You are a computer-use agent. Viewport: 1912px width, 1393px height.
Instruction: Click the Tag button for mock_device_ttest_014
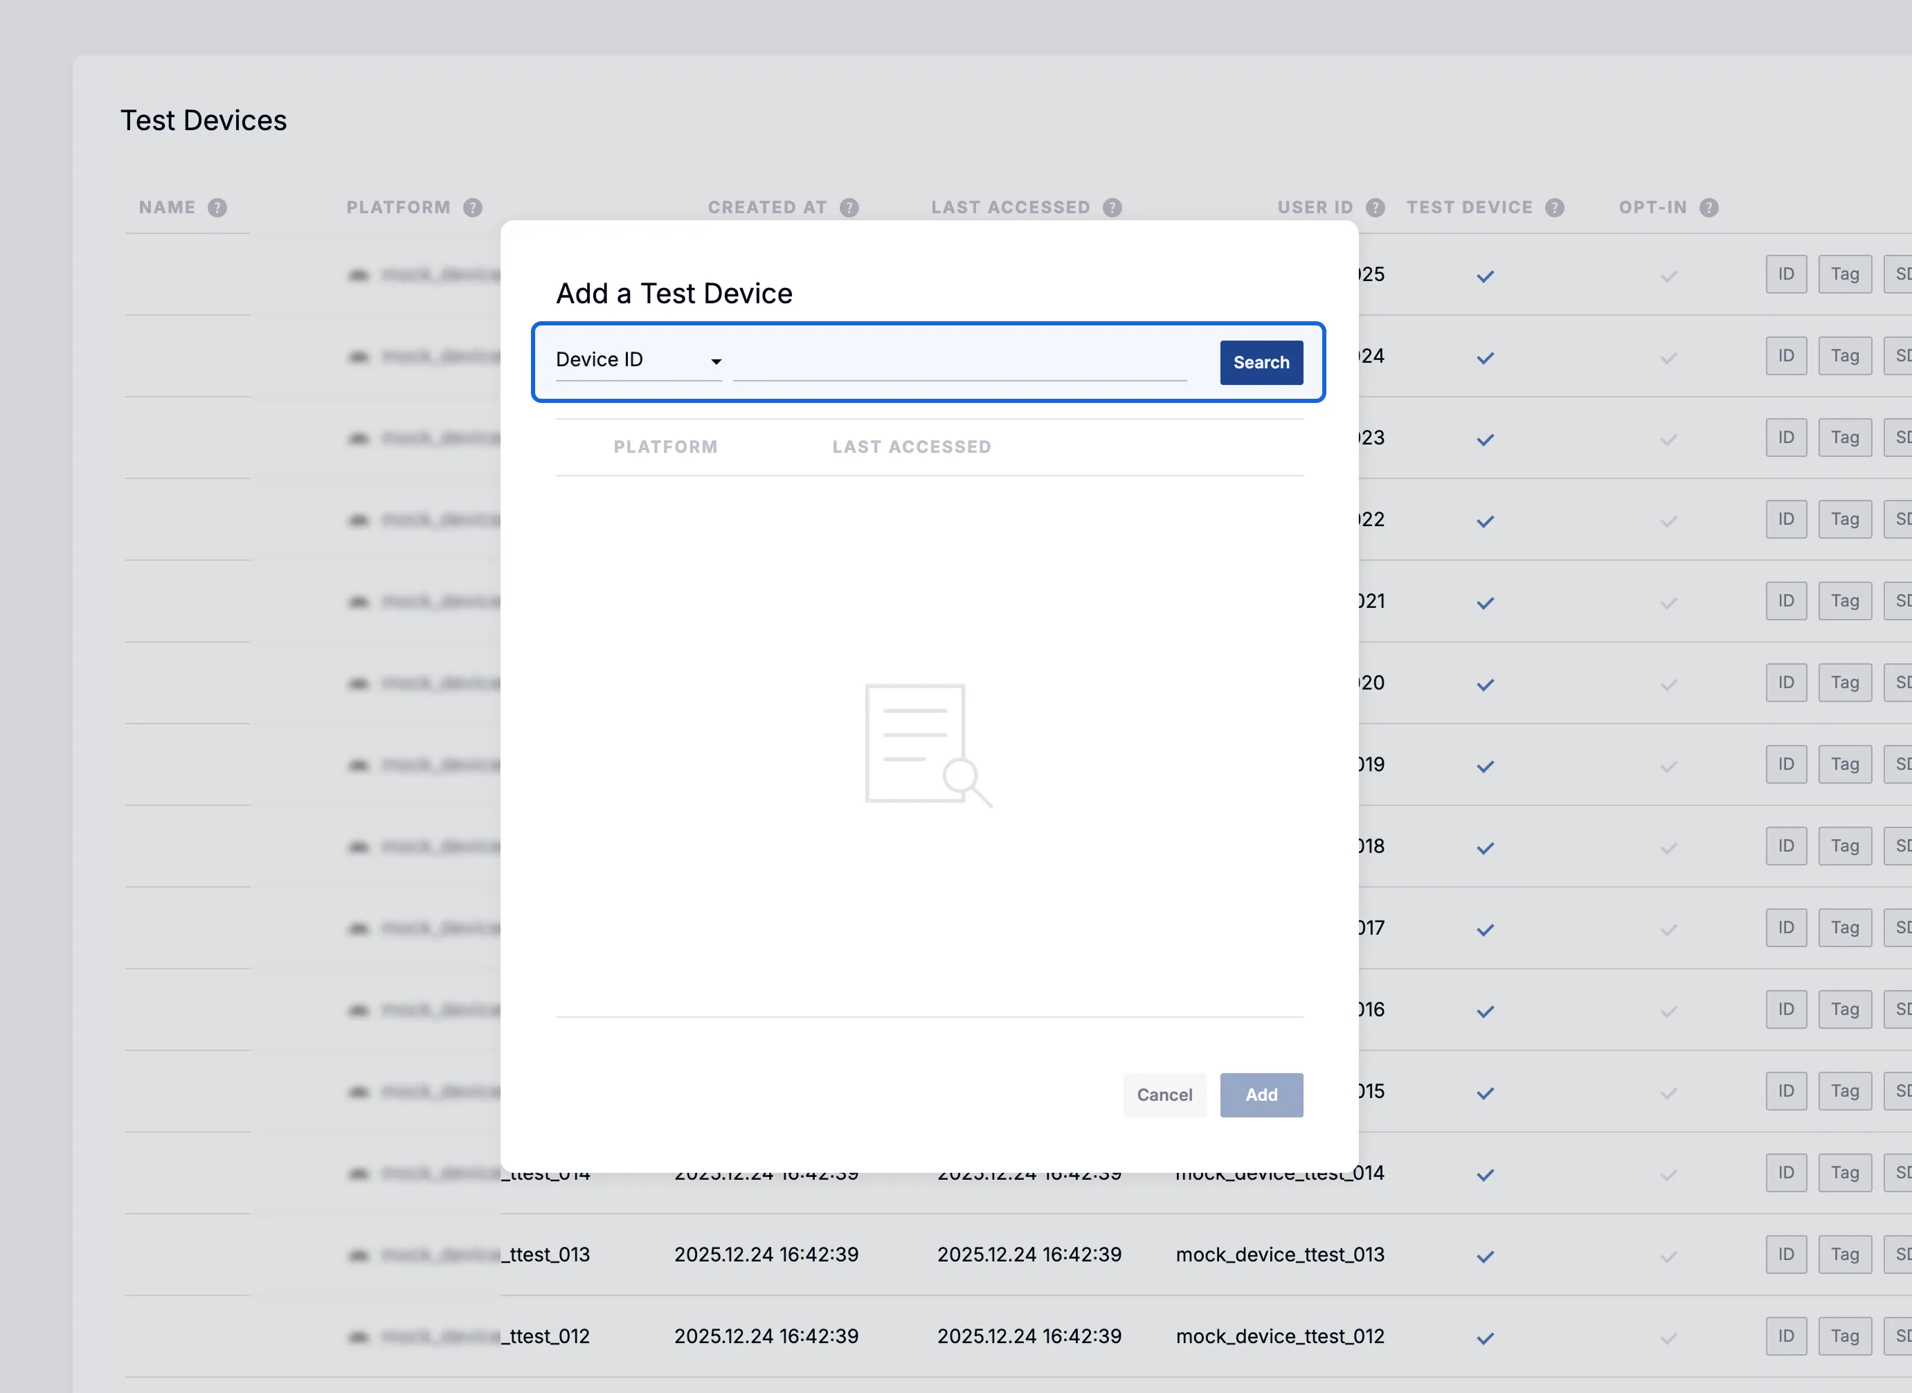click(x=1846, y=1173)
